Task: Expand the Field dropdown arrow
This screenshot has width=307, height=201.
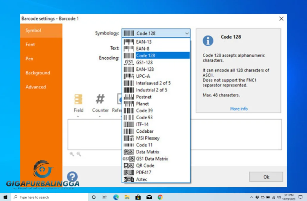Action: [78, 117]
